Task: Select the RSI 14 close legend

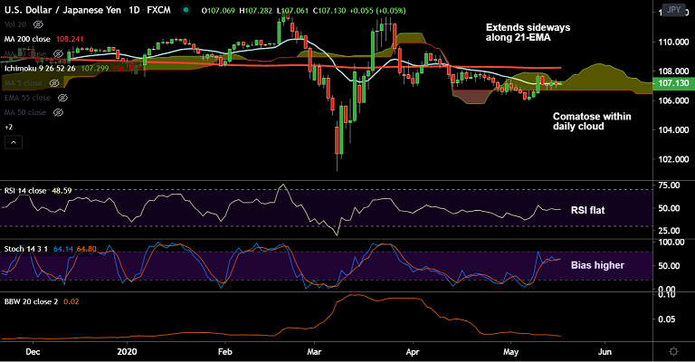Action: 25,191
